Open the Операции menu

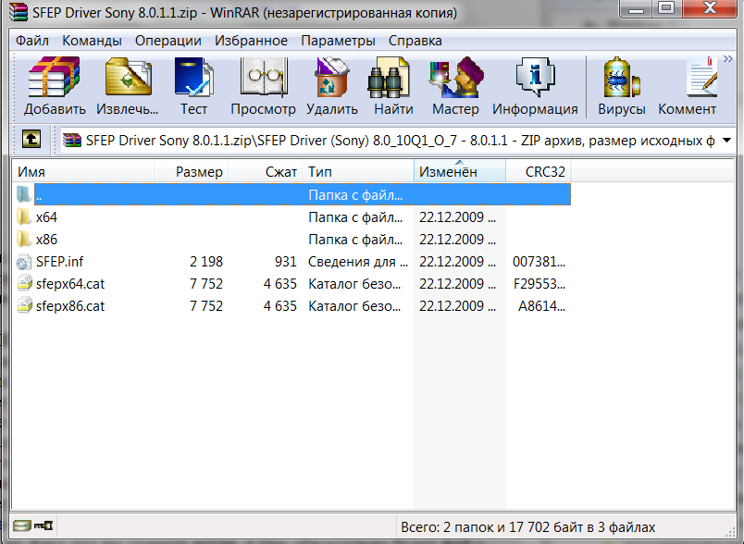tap(168, 41)
